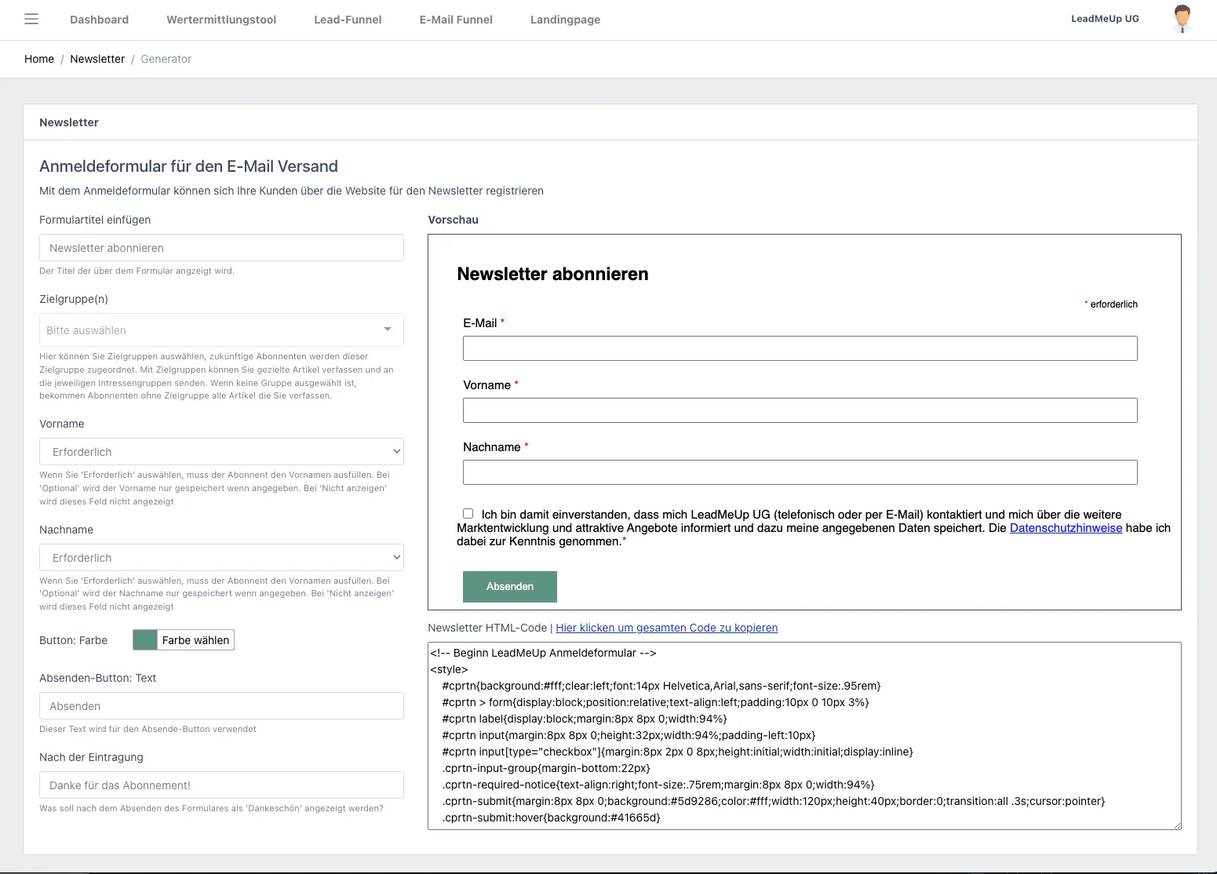Image resolution: width=1217 pixels, height=874 pixels.
Task: Open the hamburger sidebar menu
Action: click(x=31, y=20)
